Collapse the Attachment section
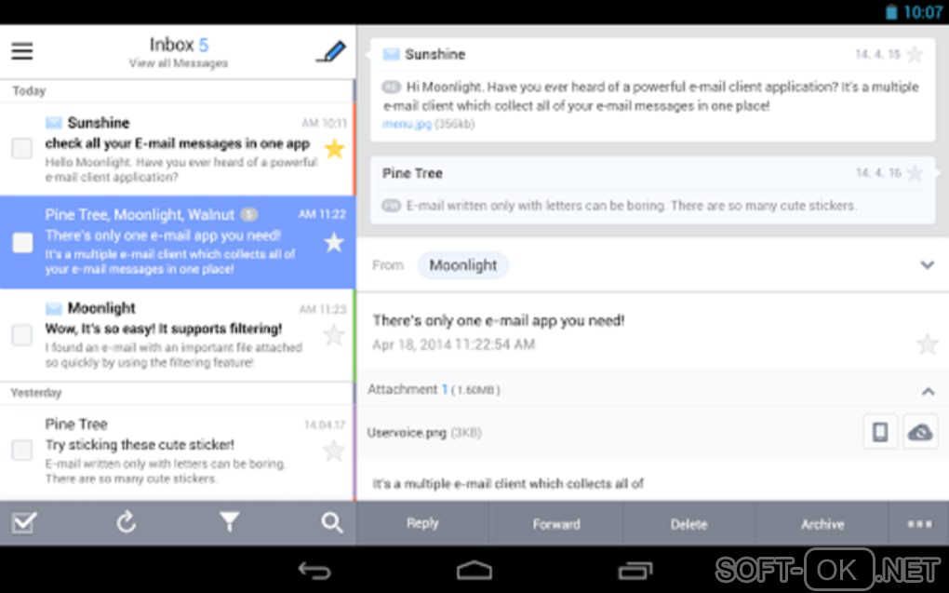 (x=928, y=391)
